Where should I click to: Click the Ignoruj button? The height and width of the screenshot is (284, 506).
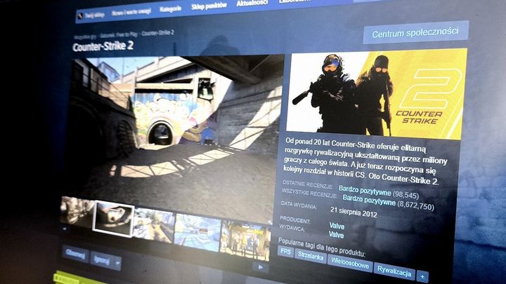pyautogui.click(x=102, y=259)
